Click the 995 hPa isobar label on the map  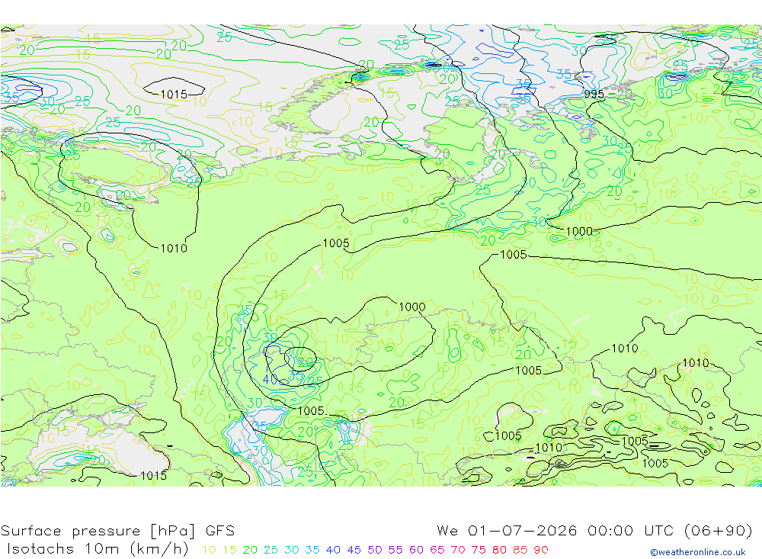pyautogui.click(x=594, y=94)
